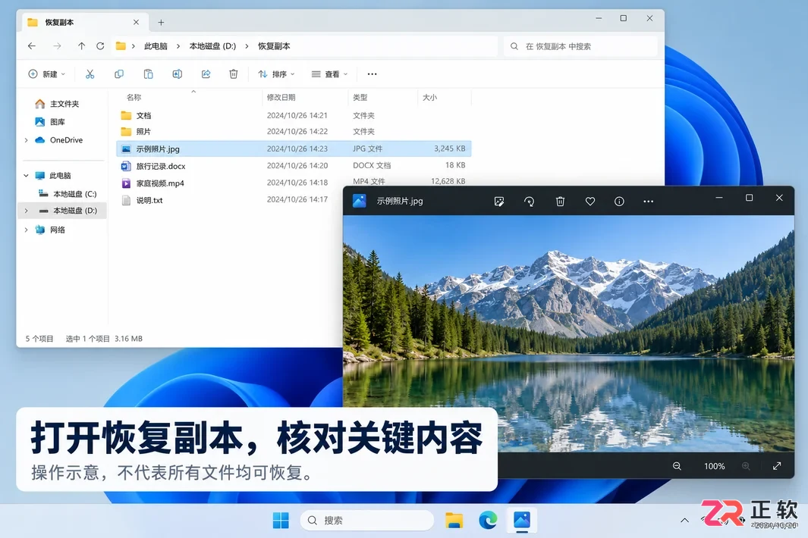Click the chevron after 此电脑 in address bar

coord(178,46)
